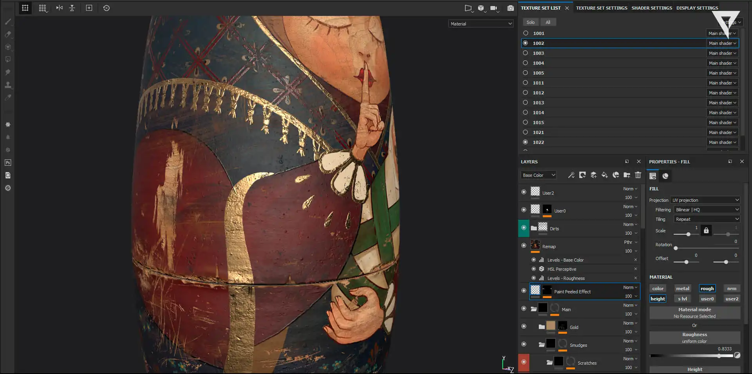Open the Base Color channel dropdown

[539, 175]
